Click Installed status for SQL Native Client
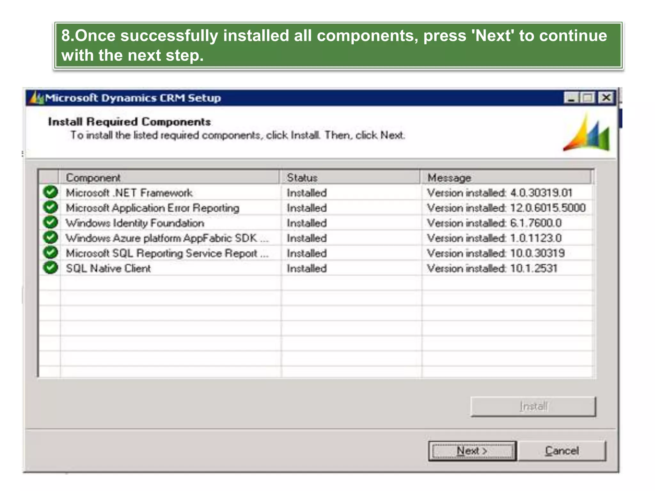 coord(307,268)
